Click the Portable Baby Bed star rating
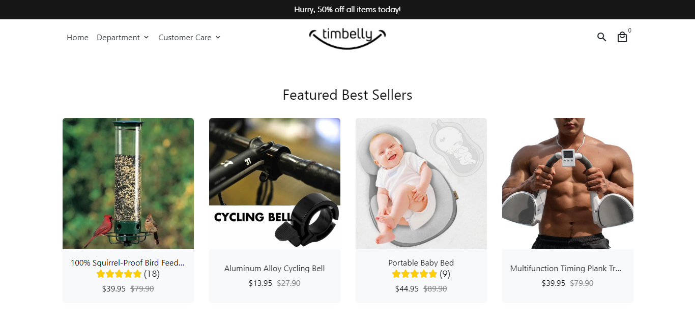Screen dimensions: 695x323 pyautogui.click(x=415, y=274)
